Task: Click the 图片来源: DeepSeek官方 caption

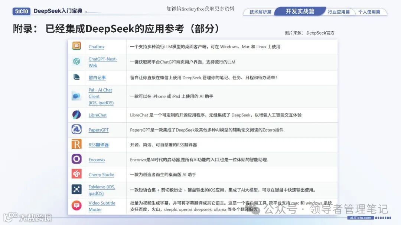Action: (x=309, y=33)
